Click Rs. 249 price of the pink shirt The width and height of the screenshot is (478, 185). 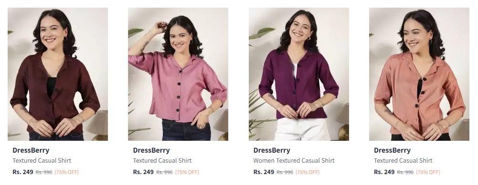point(143,172)
